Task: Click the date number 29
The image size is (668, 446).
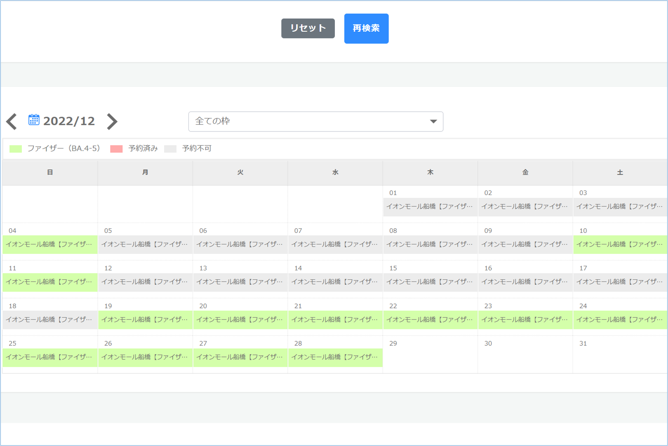Action: point(393,344)
